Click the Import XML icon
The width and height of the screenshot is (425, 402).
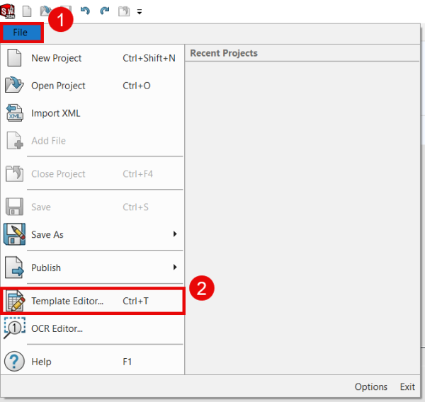[15, 113]
